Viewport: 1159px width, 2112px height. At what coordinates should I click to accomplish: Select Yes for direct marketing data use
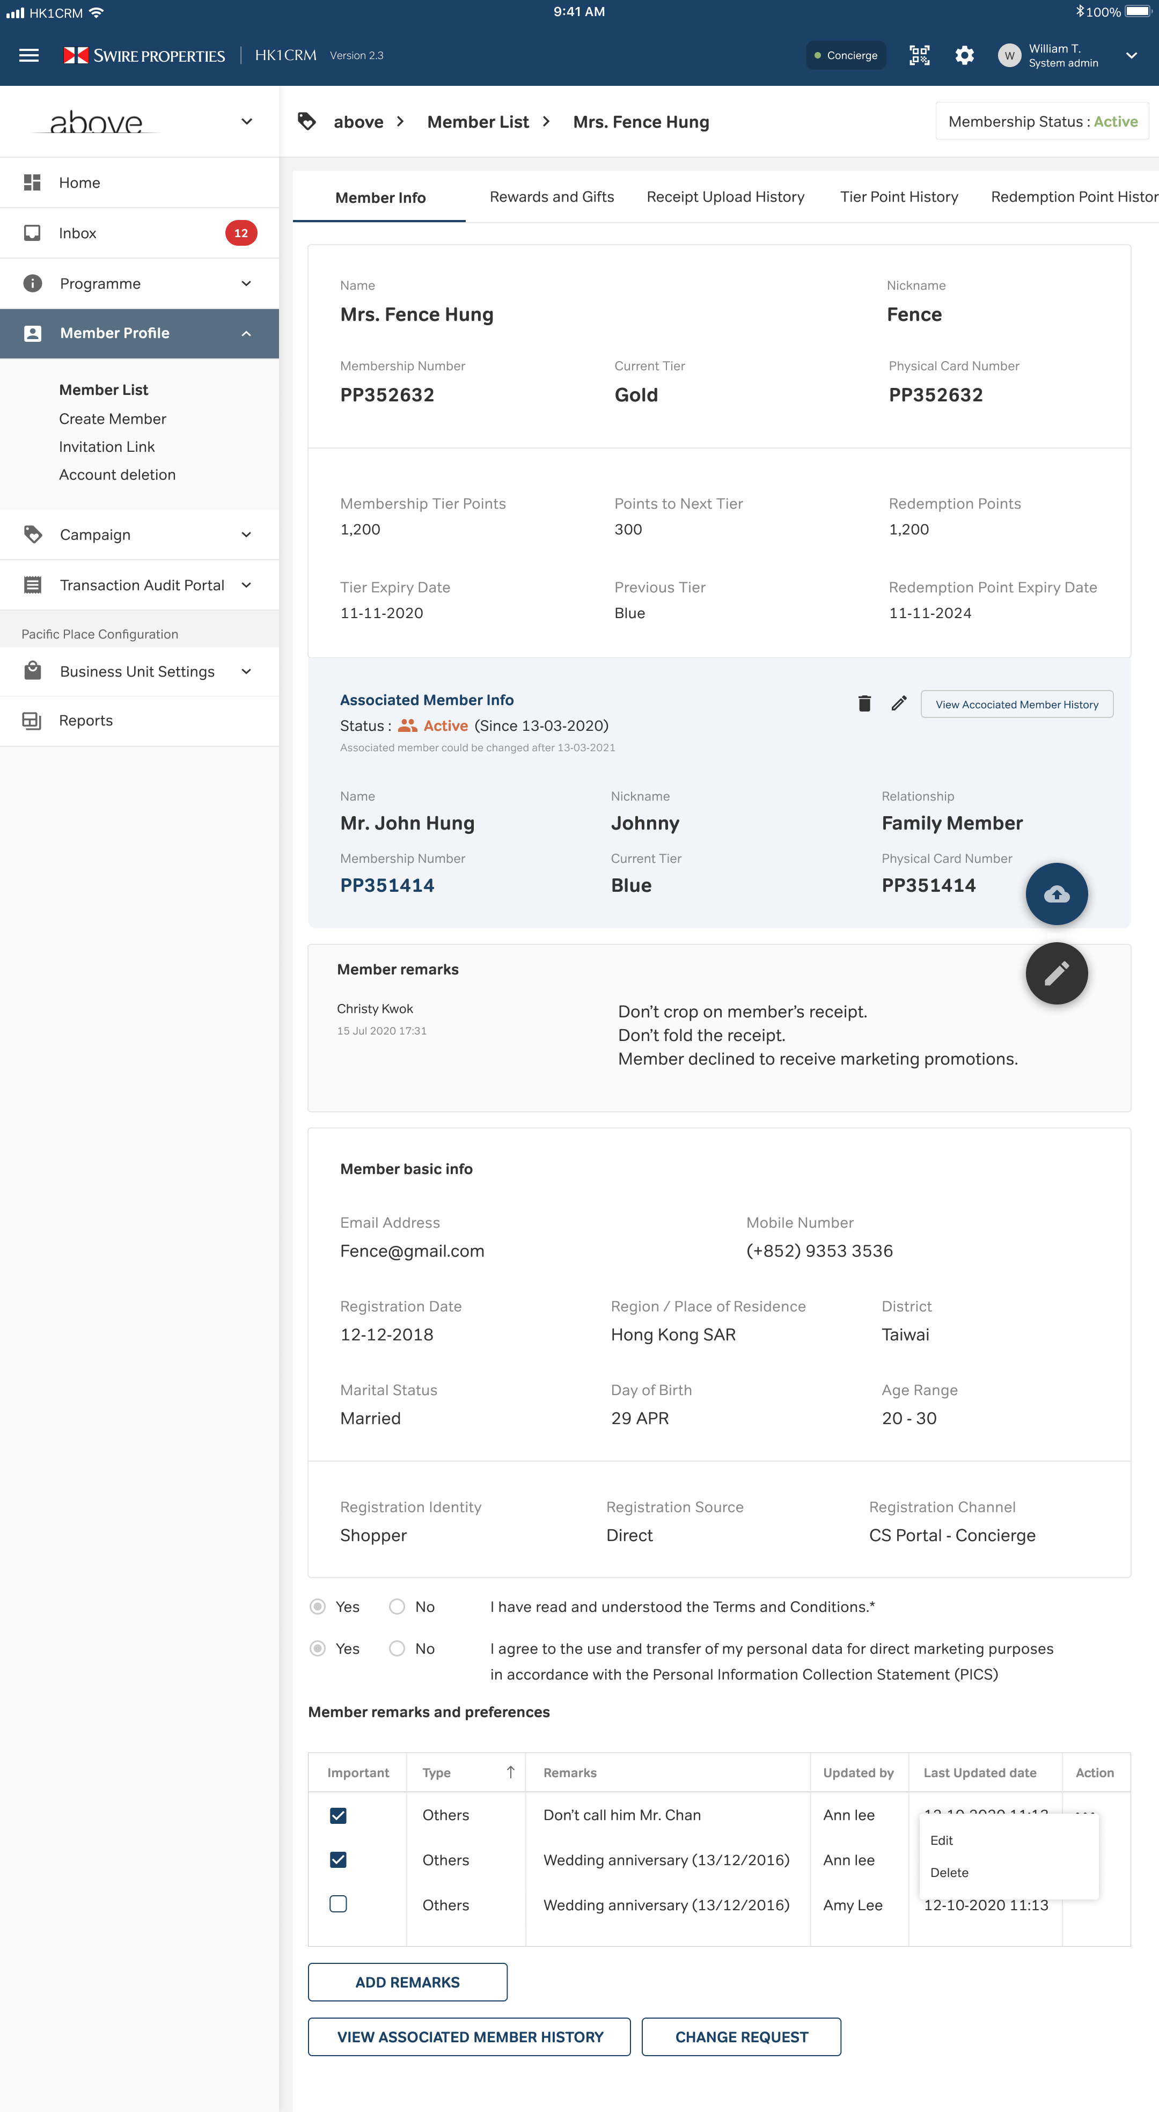pyautogui.click(x=317, y=1648)
